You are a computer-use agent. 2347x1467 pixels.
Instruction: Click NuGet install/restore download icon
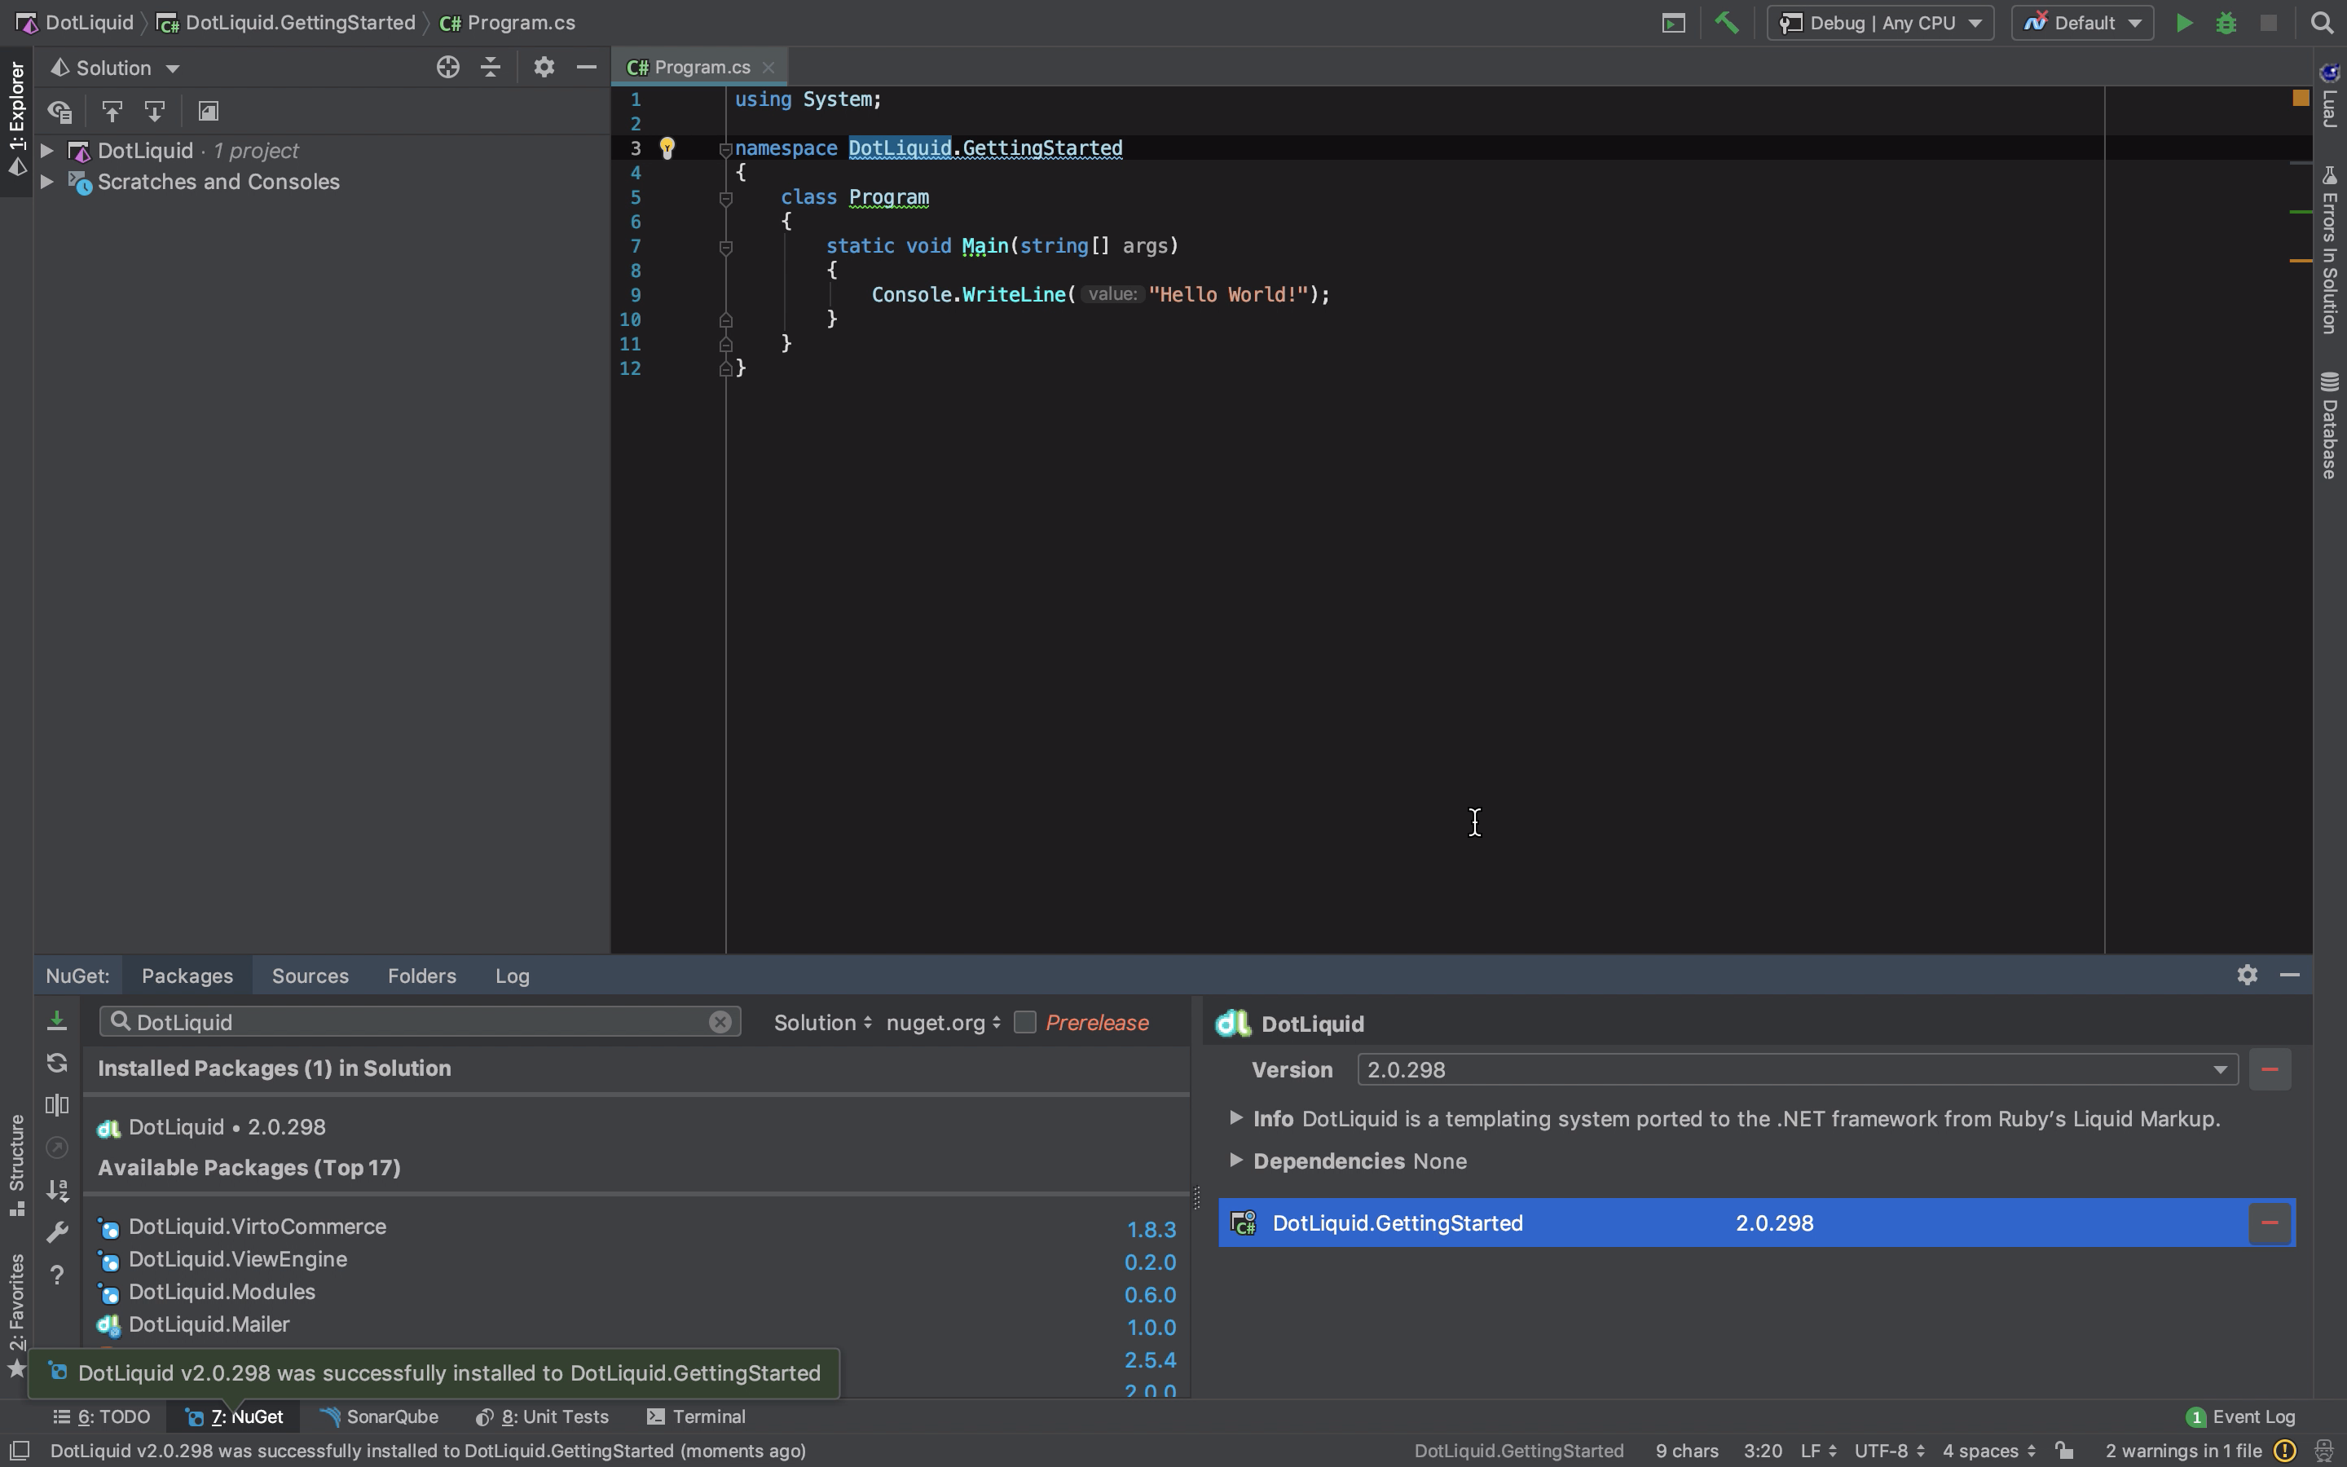[x=56, y=1020]
